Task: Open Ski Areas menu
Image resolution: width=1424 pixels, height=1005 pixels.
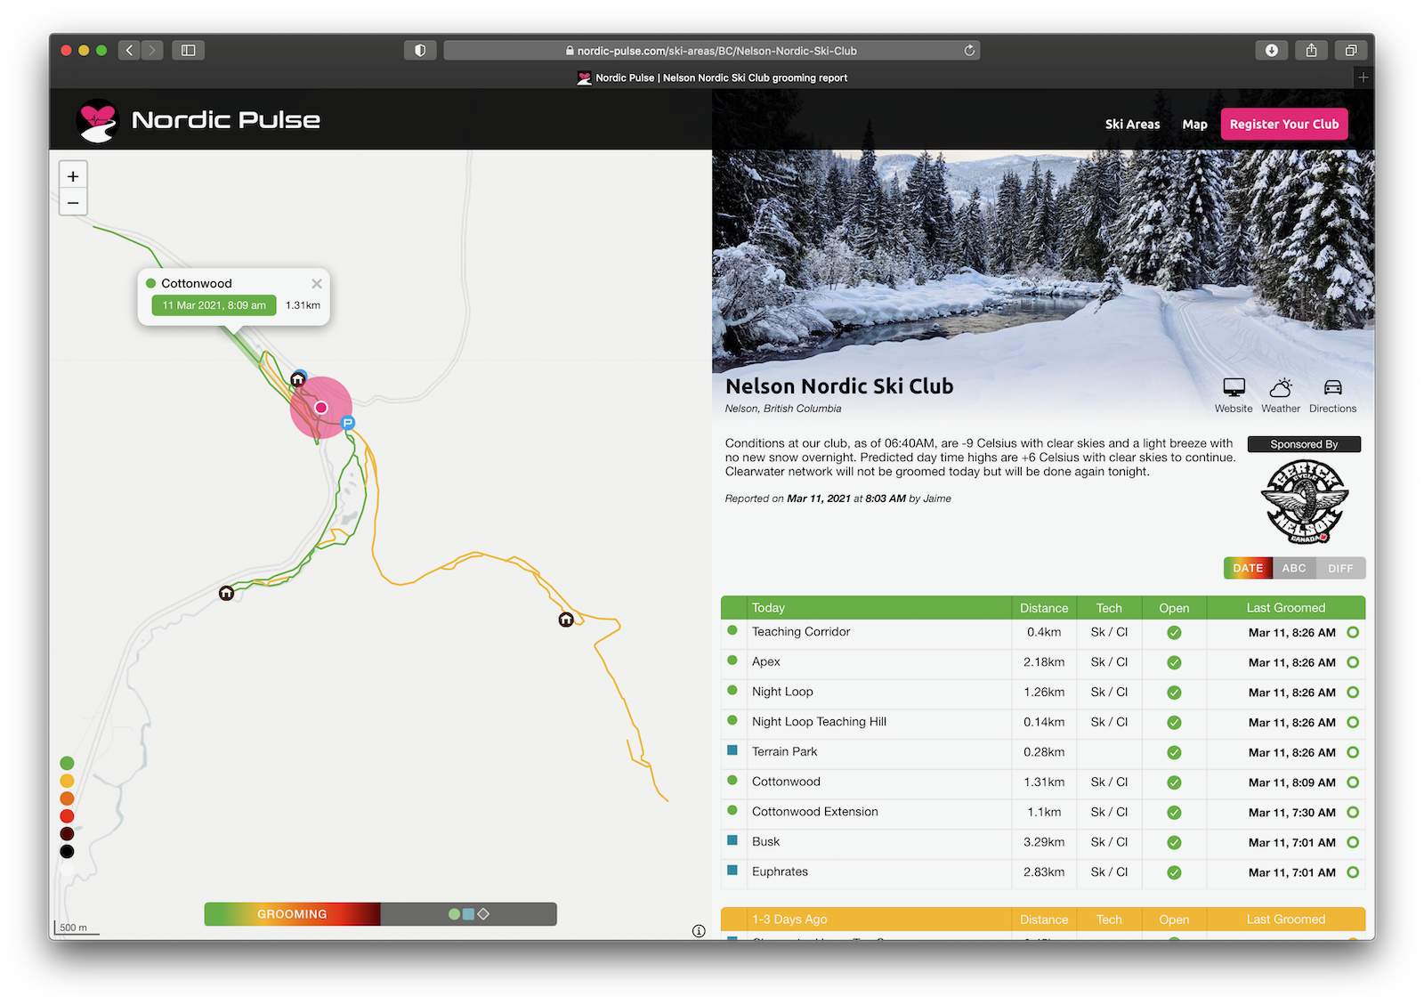Action: coord(1132,125)
